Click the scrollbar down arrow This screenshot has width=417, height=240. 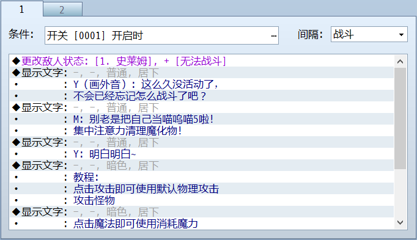pos(400,222)
